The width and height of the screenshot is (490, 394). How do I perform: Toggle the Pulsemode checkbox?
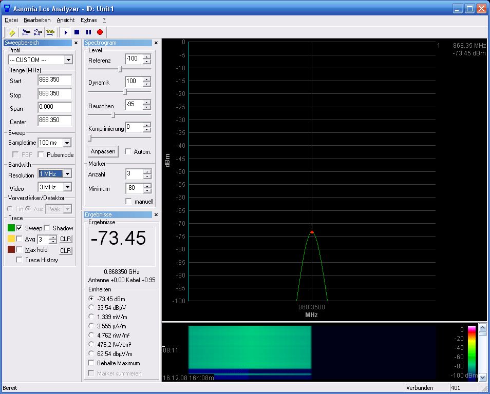[x=41, y=154]
